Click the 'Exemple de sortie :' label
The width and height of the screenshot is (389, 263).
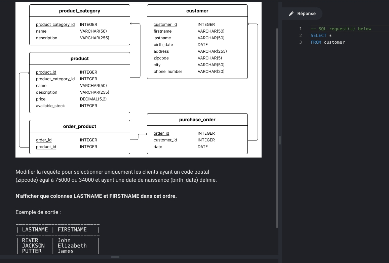click(x=38, y=212)
